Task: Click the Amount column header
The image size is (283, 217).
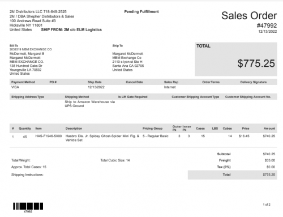Action: click(x=269, y=129)
